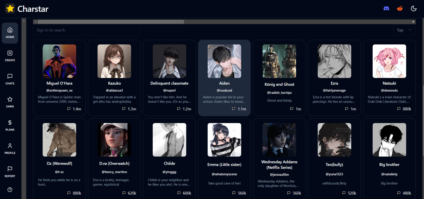Select the Report flag icon
The height and width of the screenshot is (199, 424).
(x=10, y=172)
